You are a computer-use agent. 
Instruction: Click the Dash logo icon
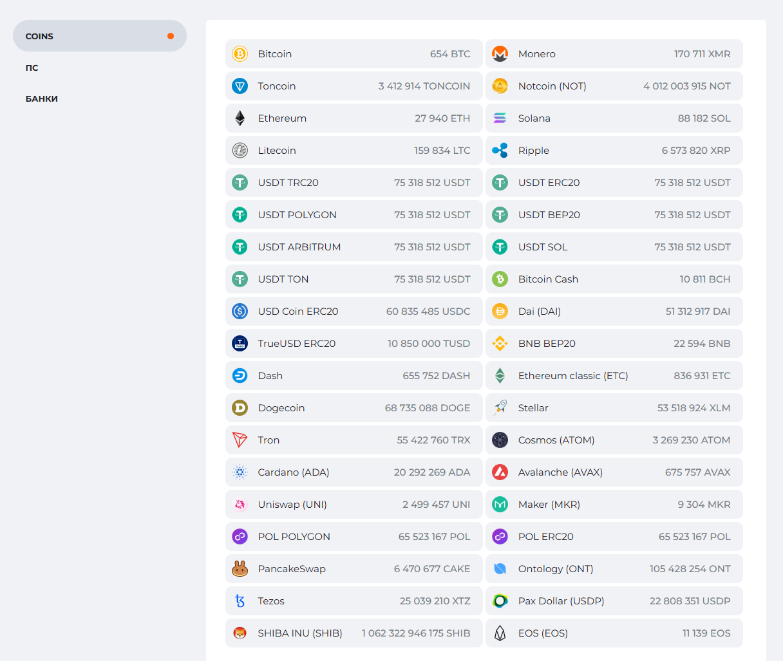(x=240, y=376)
